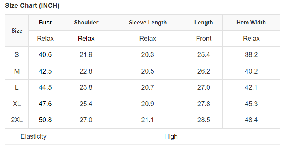
Task: Click the Elasticity row label
Action: tap(33, 136)
